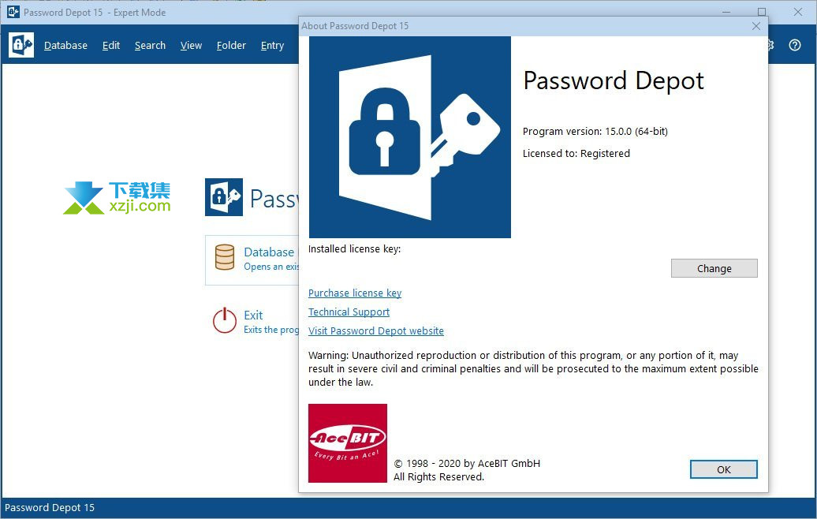The image size is (817, 519).
Task: Click the large 'Password Depot' heading in dialog
Action: pyautogui.click(x=614, y=81)
